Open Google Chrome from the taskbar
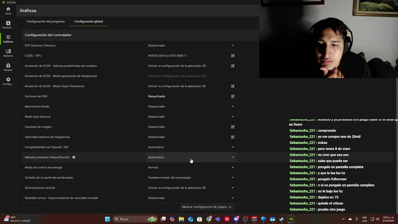The height and width of the screenshot is (224, 398). tap(209, 219)
